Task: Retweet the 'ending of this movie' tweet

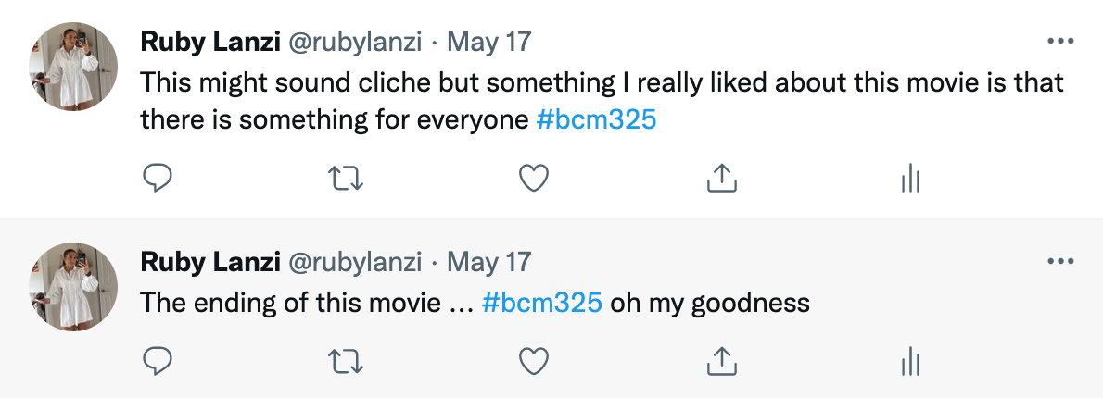Action: pos(346,361)
